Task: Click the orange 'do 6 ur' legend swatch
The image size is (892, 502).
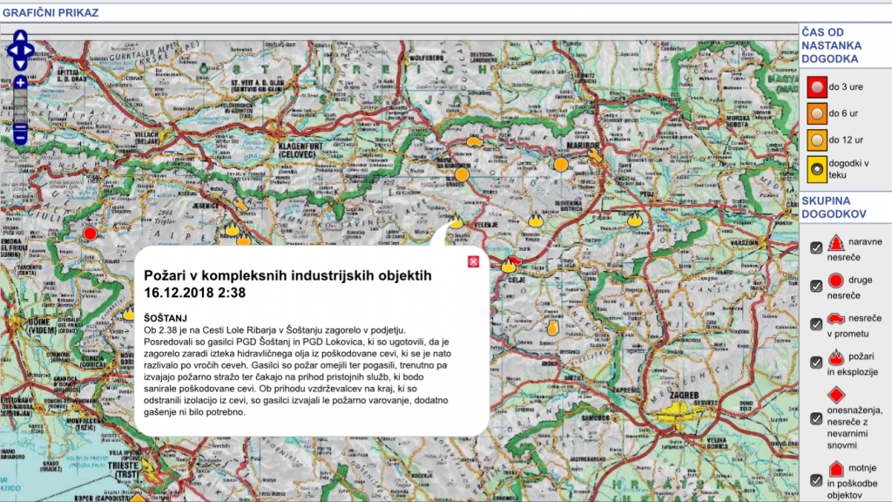Action: coord(817,113)
